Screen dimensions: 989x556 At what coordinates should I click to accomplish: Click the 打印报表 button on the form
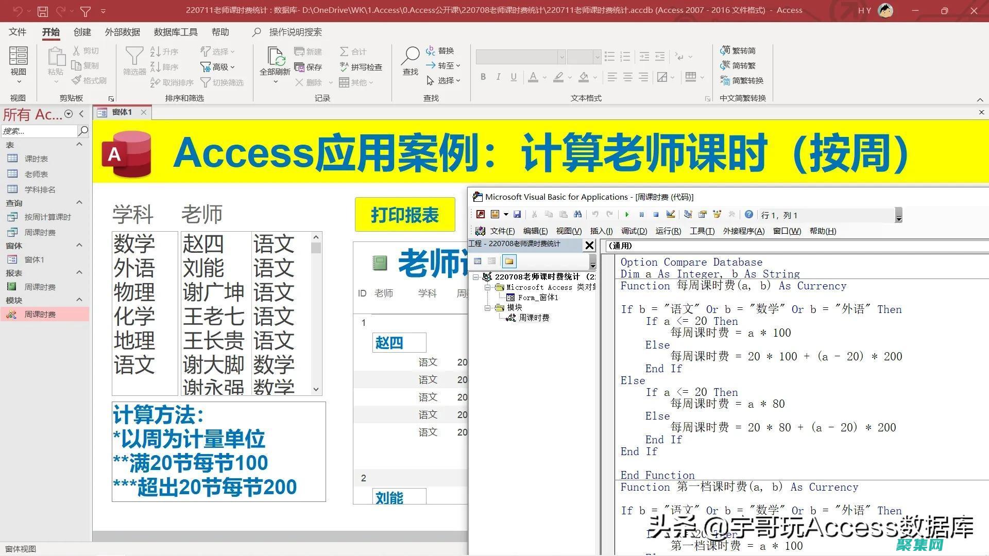(405, 214)
